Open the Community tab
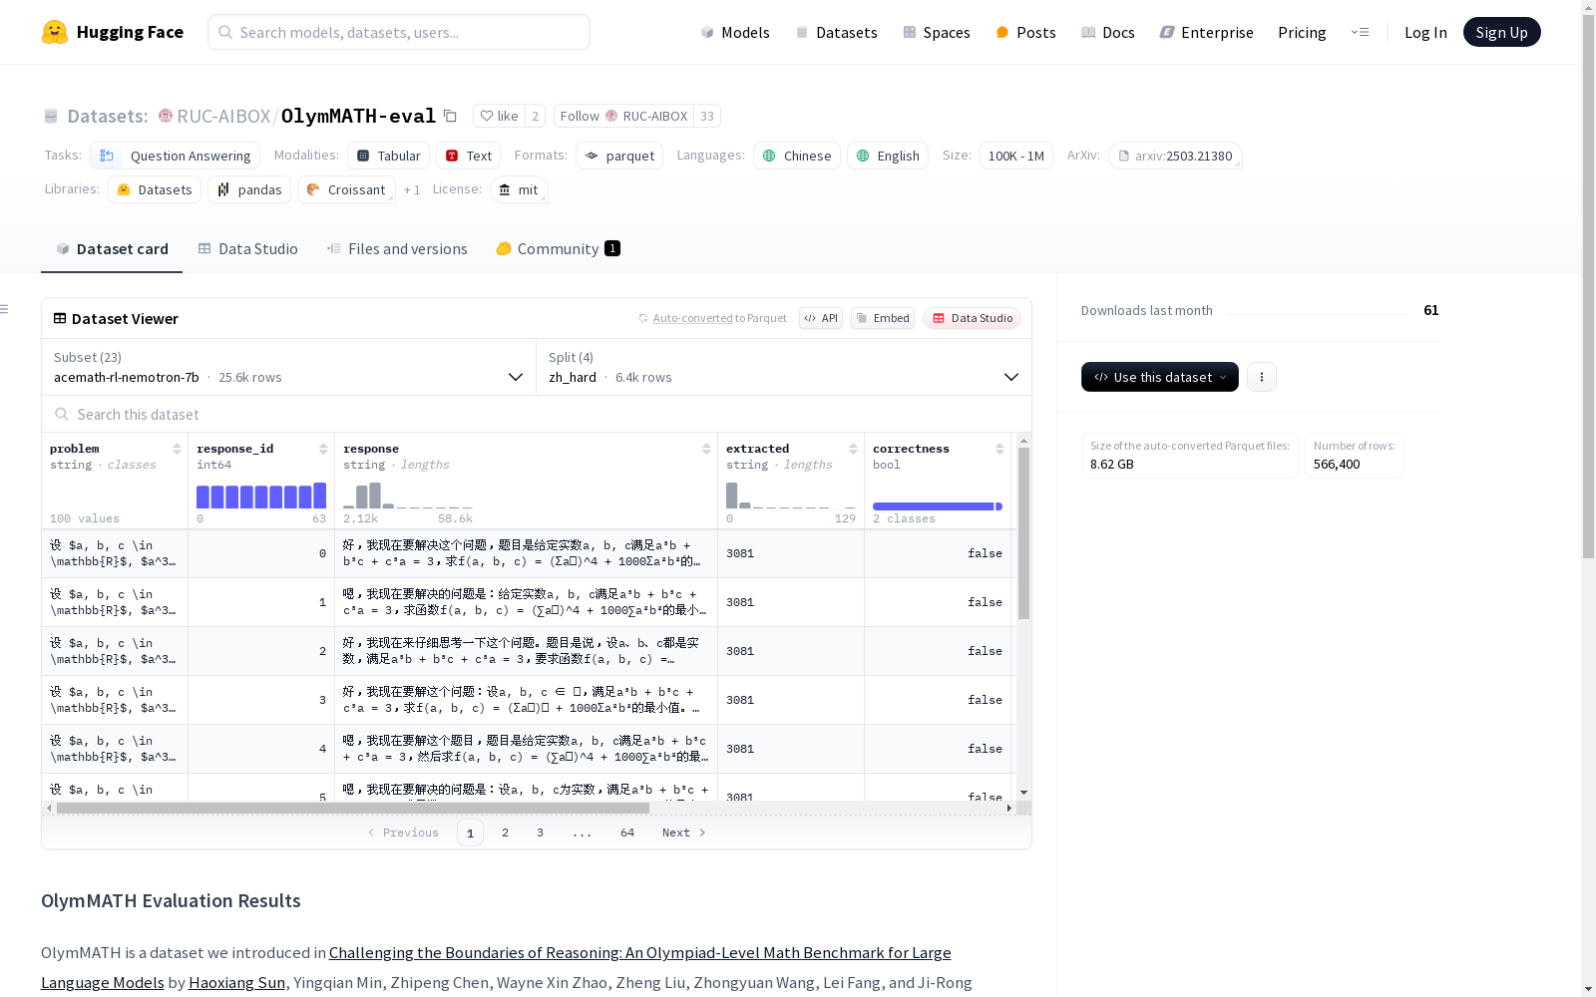The height and width of the screenshot is (997, 1596). click(x=558, y=249)
